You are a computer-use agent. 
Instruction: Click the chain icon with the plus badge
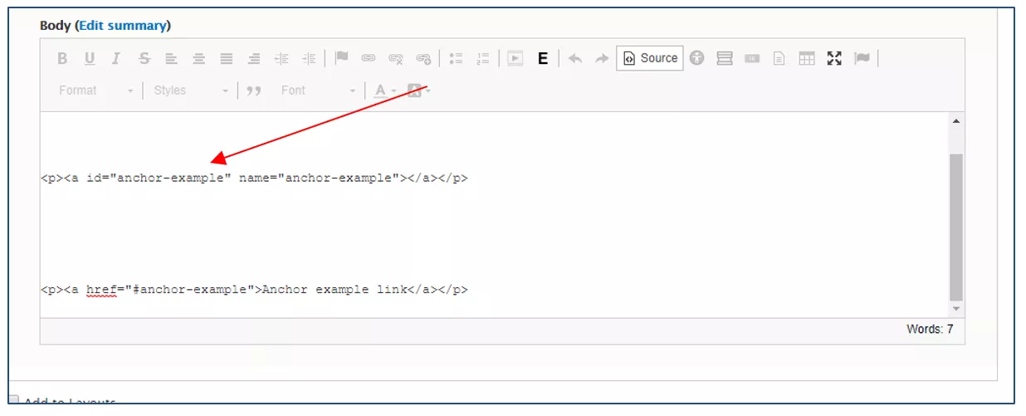click(x=423, y=58)
